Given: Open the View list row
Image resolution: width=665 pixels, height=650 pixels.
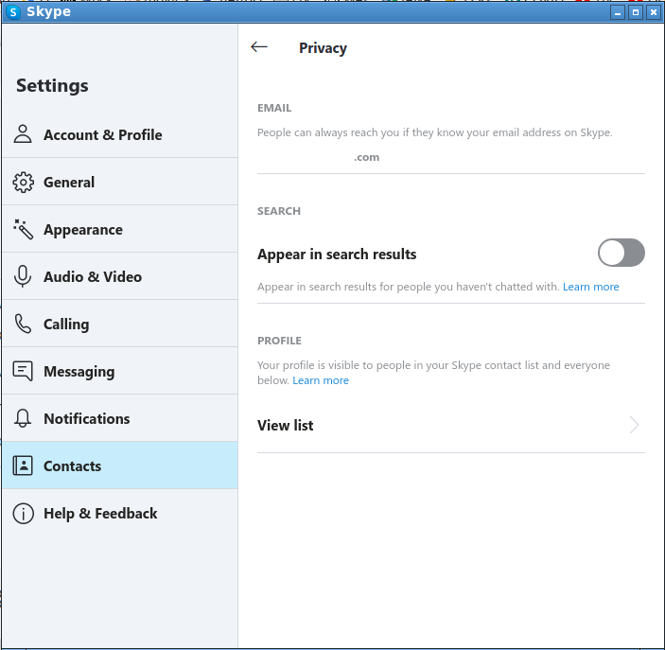Looking at the screenshot, I should click(x=451, y=425).
